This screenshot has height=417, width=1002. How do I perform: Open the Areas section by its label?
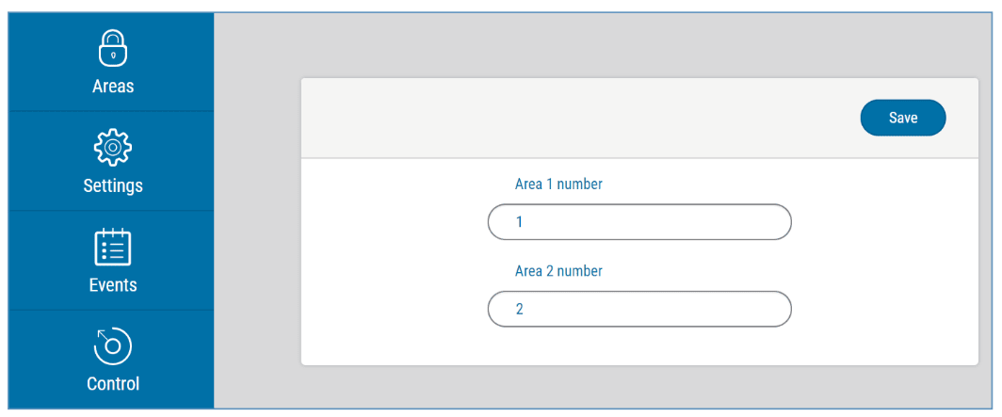tap(113, 87)
